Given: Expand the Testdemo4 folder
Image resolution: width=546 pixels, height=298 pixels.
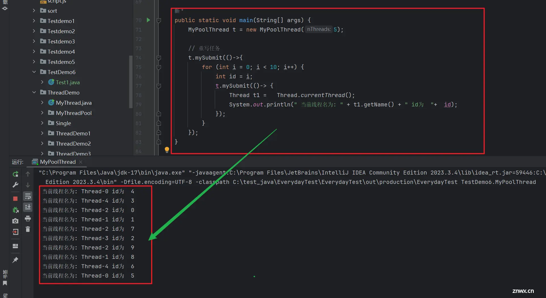Looking at the screenshot, I should (34, 51).
